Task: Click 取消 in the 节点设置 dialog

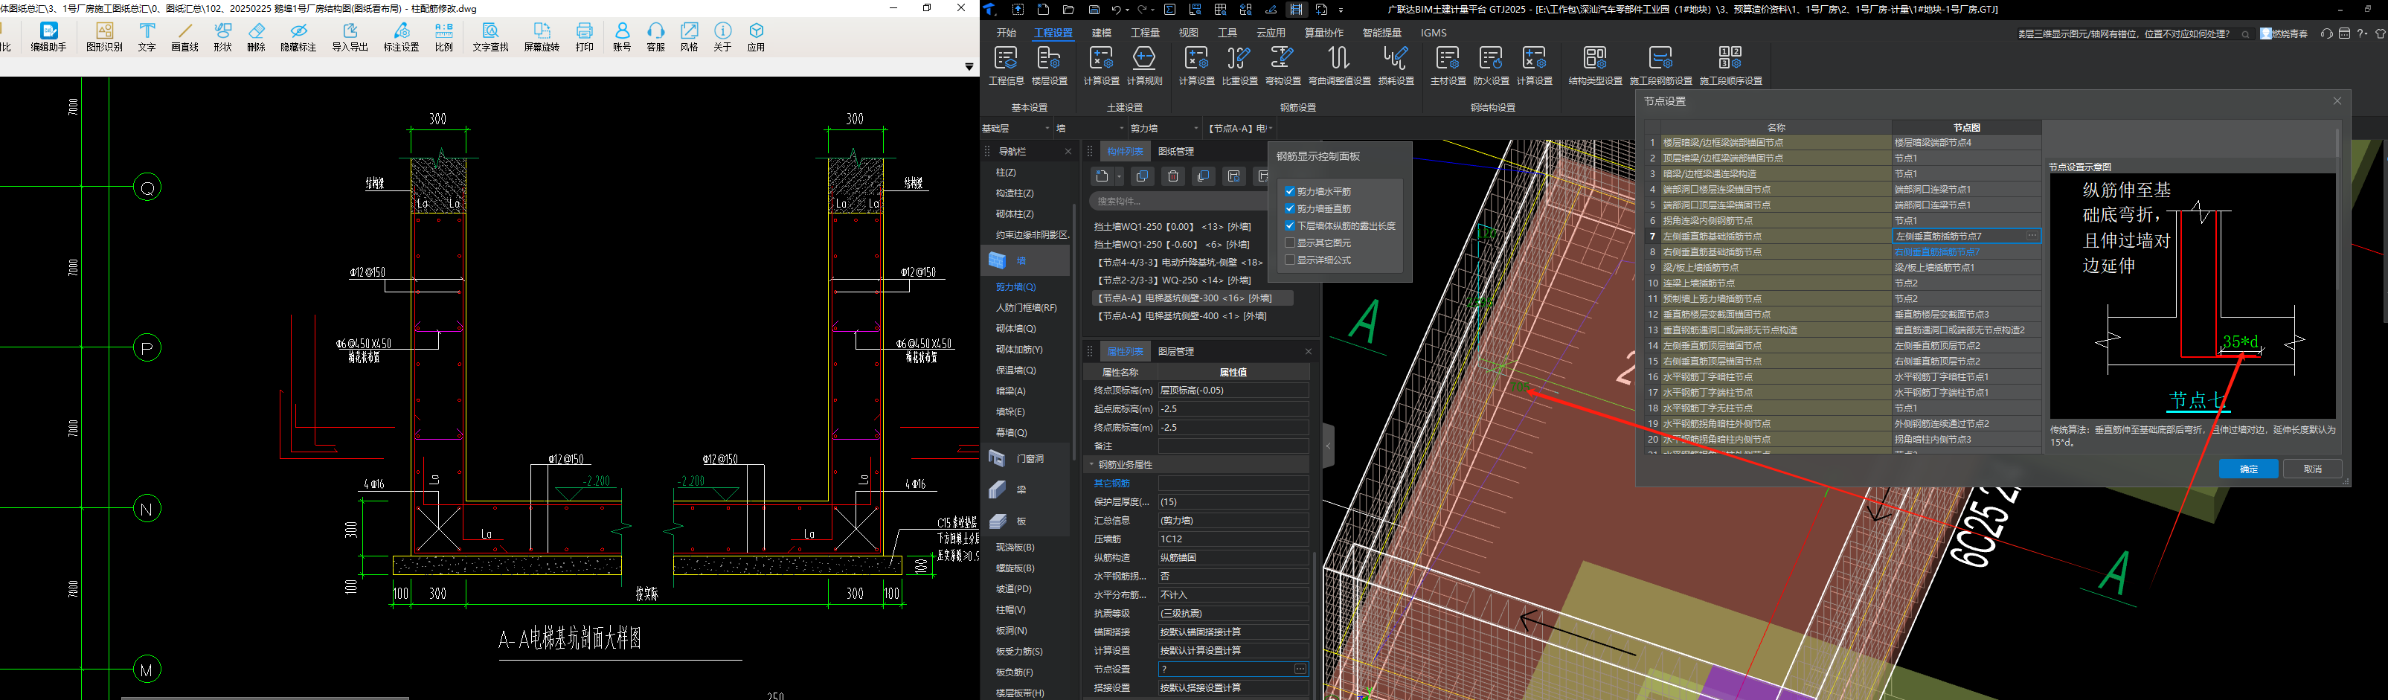Action: tap(2313, 469)
